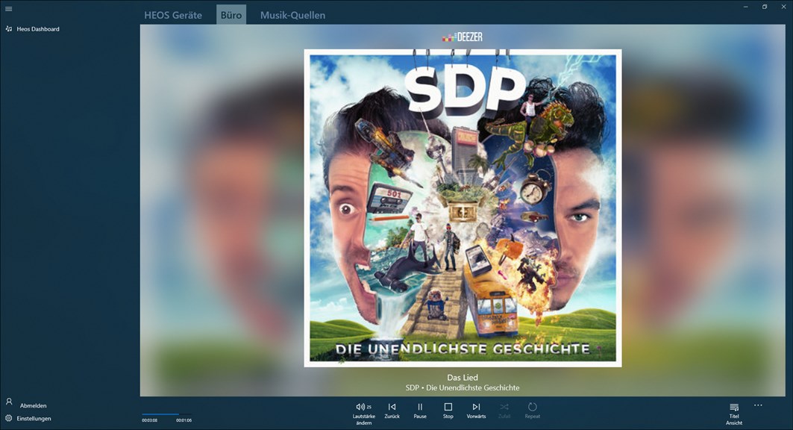Open Titel Ansicht view

[x=734, y=414]
